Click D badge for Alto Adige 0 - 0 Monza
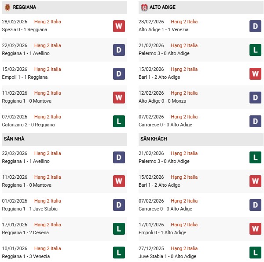264x262 pixels. pos(256,97)
